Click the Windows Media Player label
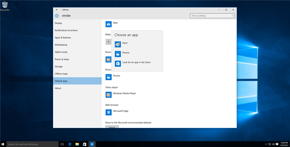The height and width of the screenshot is (147, 290). [x=125, y=93]
